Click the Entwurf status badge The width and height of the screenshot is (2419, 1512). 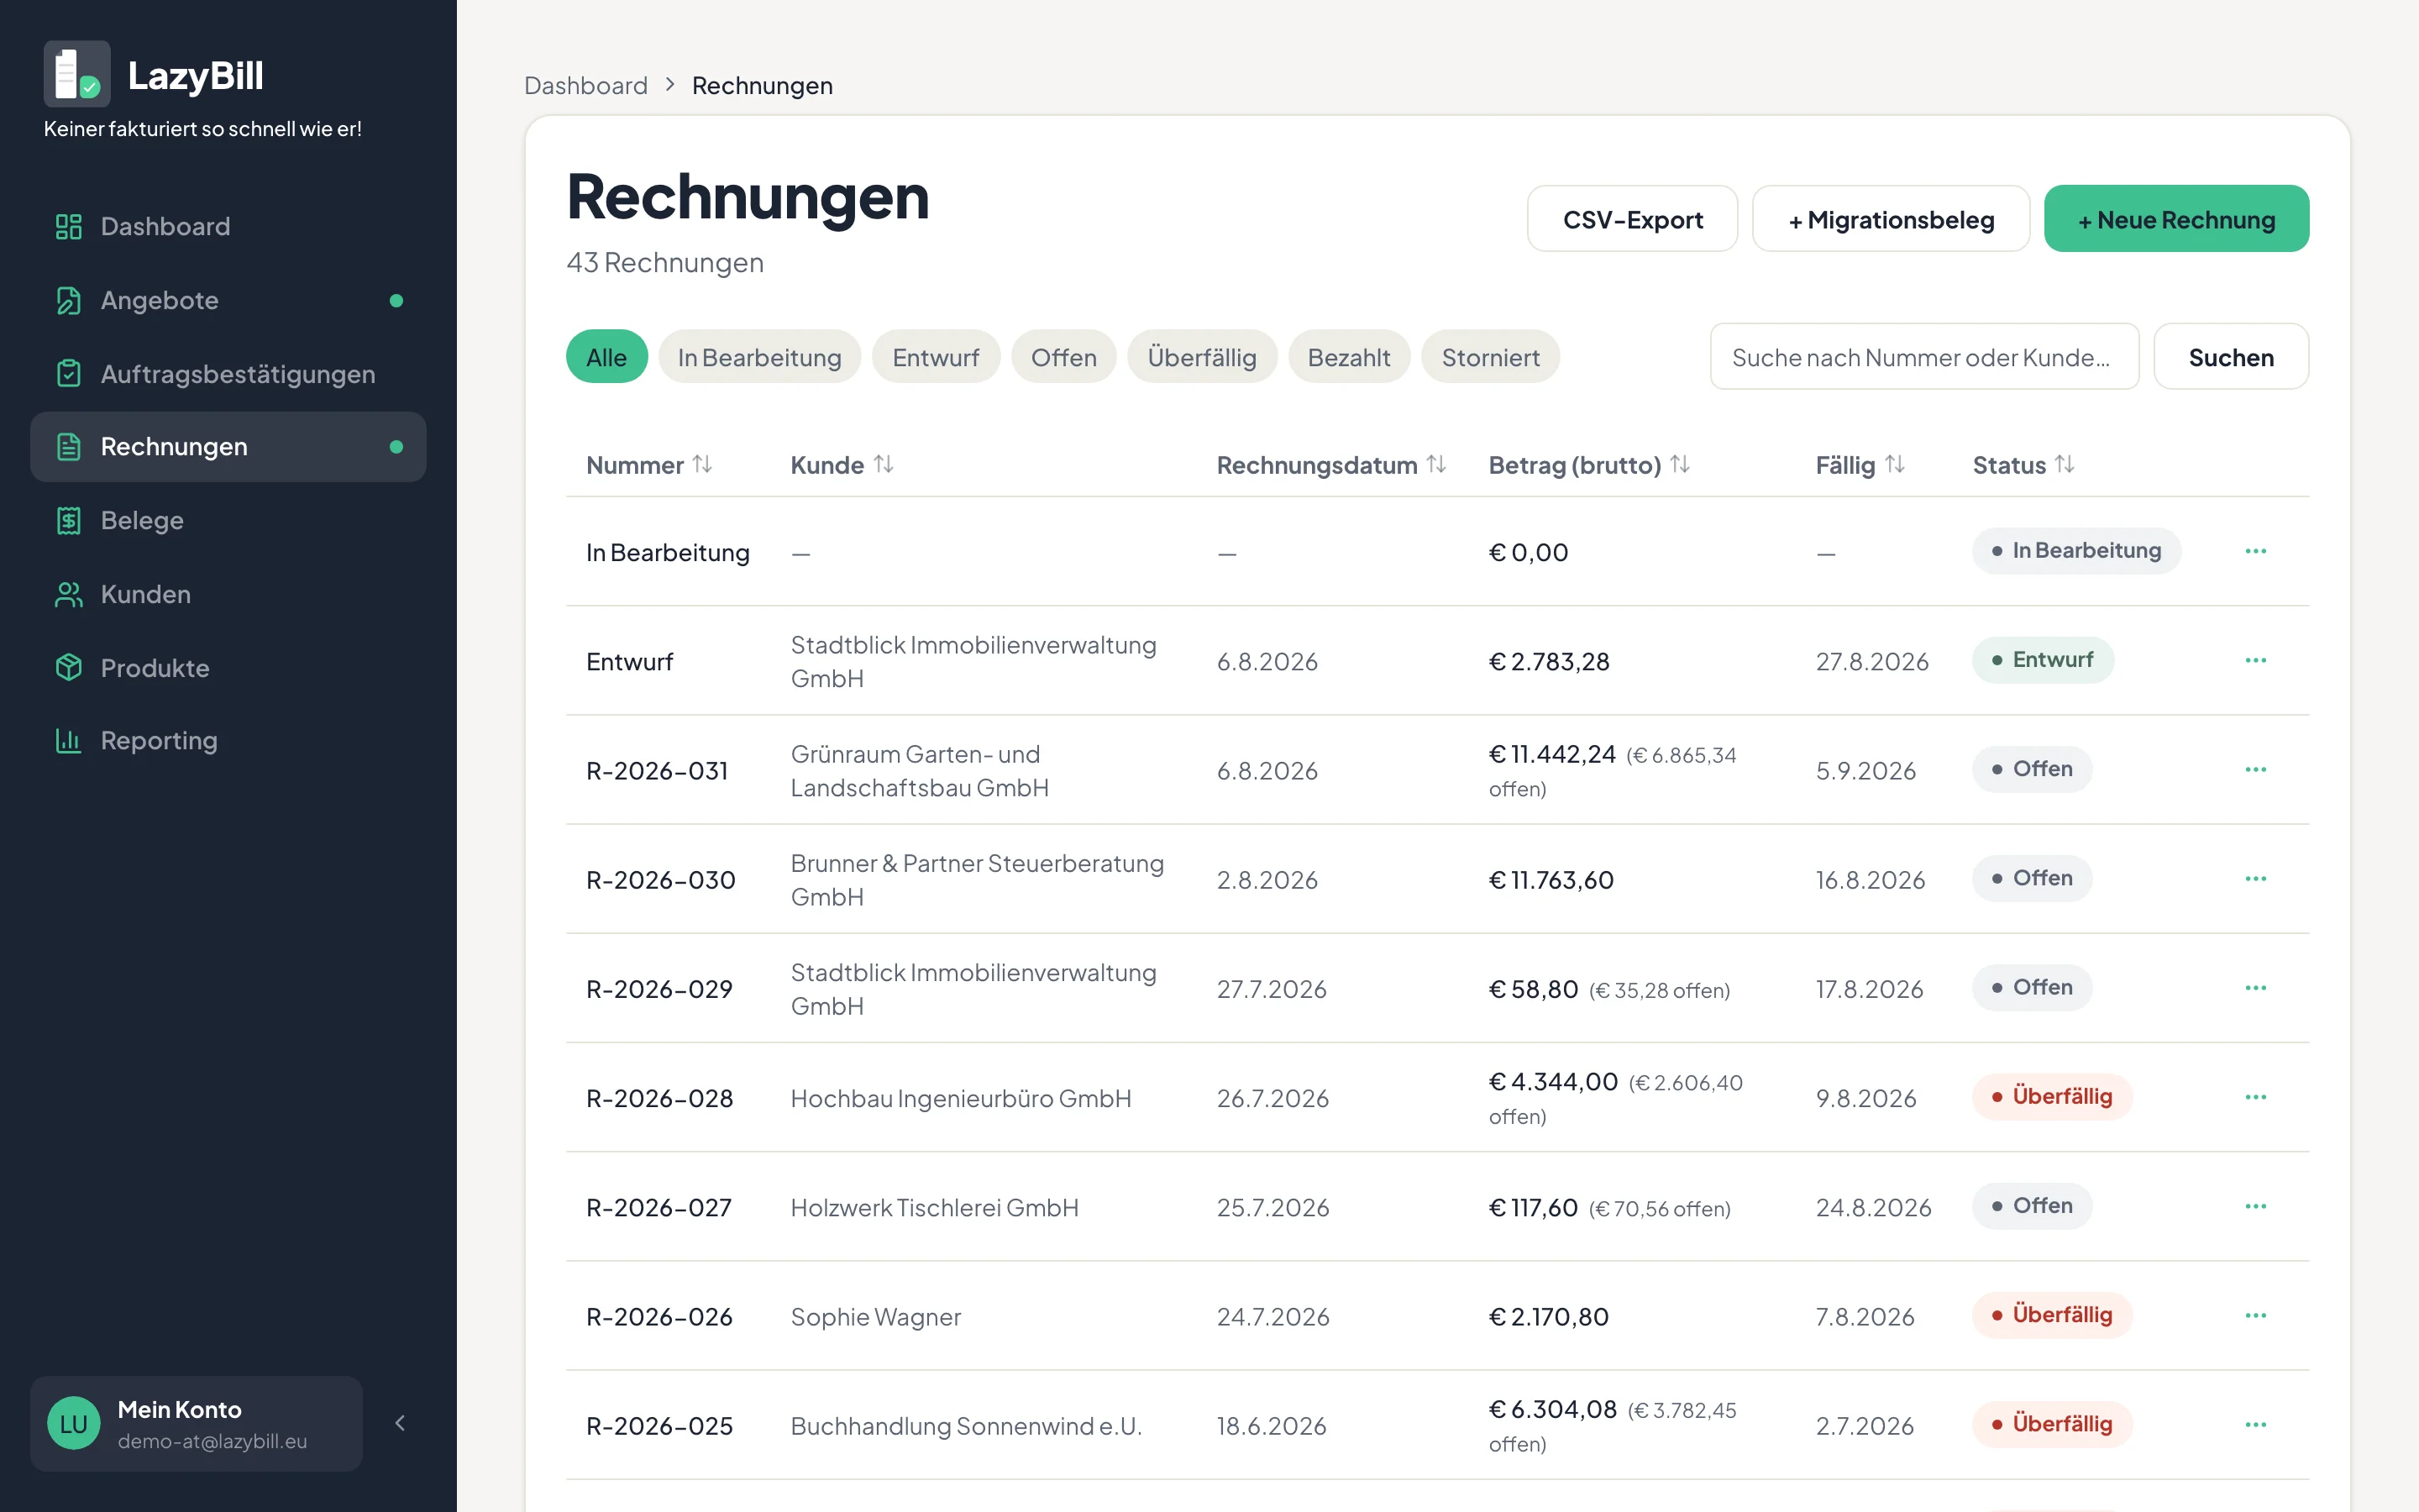2042,660
